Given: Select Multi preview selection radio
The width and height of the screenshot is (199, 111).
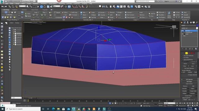Looking at the screenshot, I should [193, 72].
